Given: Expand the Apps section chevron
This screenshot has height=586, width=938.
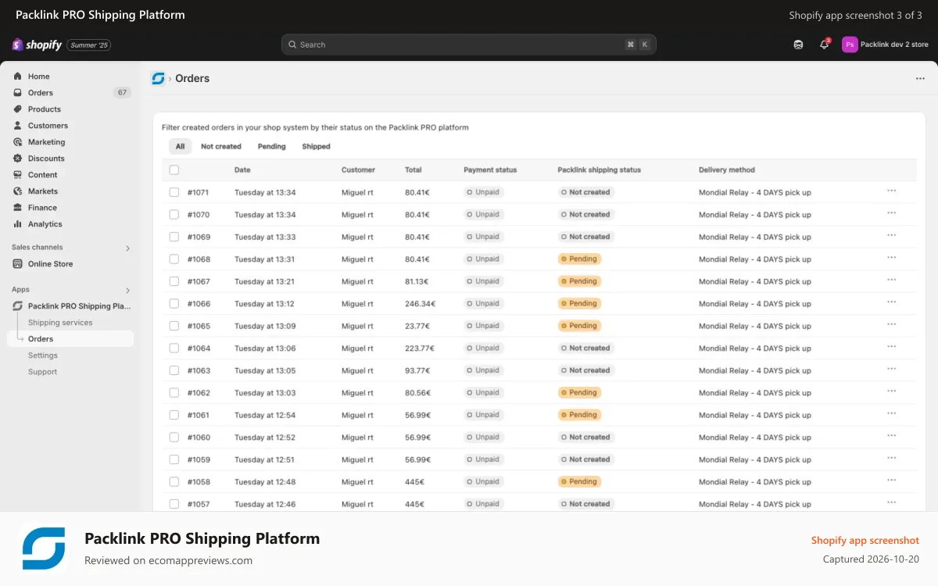Looking at the screenshot, I should (128, 291).
